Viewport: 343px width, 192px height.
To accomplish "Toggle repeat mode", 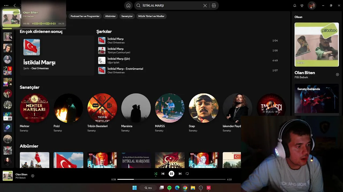I will point(187,174).
